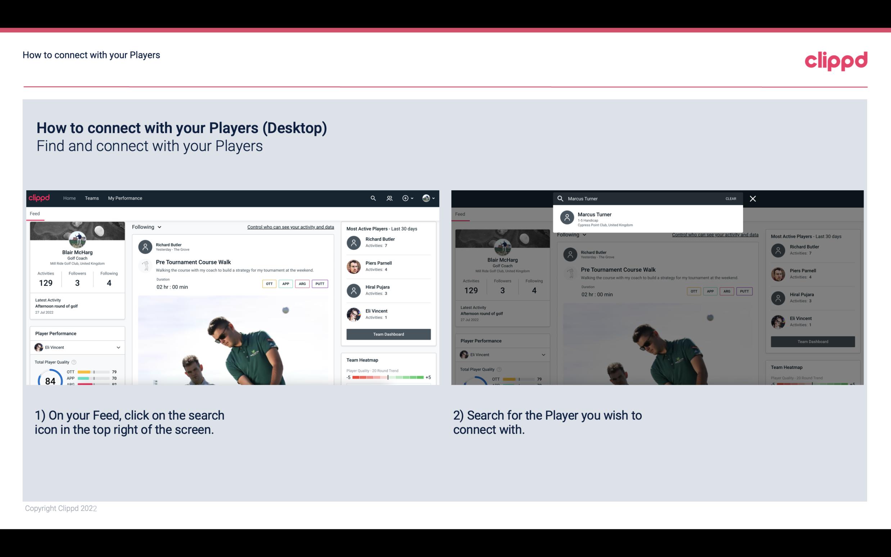The width and height of the screenshot is (891, 557).
Task: Click the settings gear icon top bar
Action: tap(406, 198)
